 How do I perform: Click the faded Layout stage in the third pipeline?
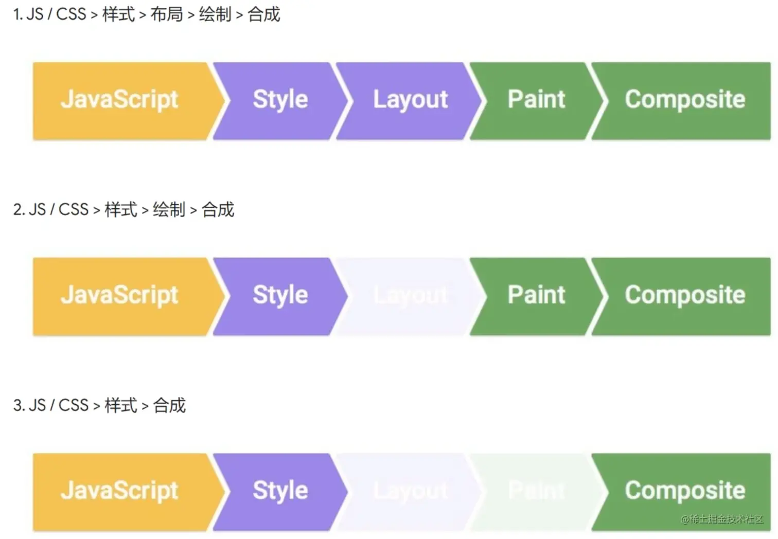(x=410, y=491)
